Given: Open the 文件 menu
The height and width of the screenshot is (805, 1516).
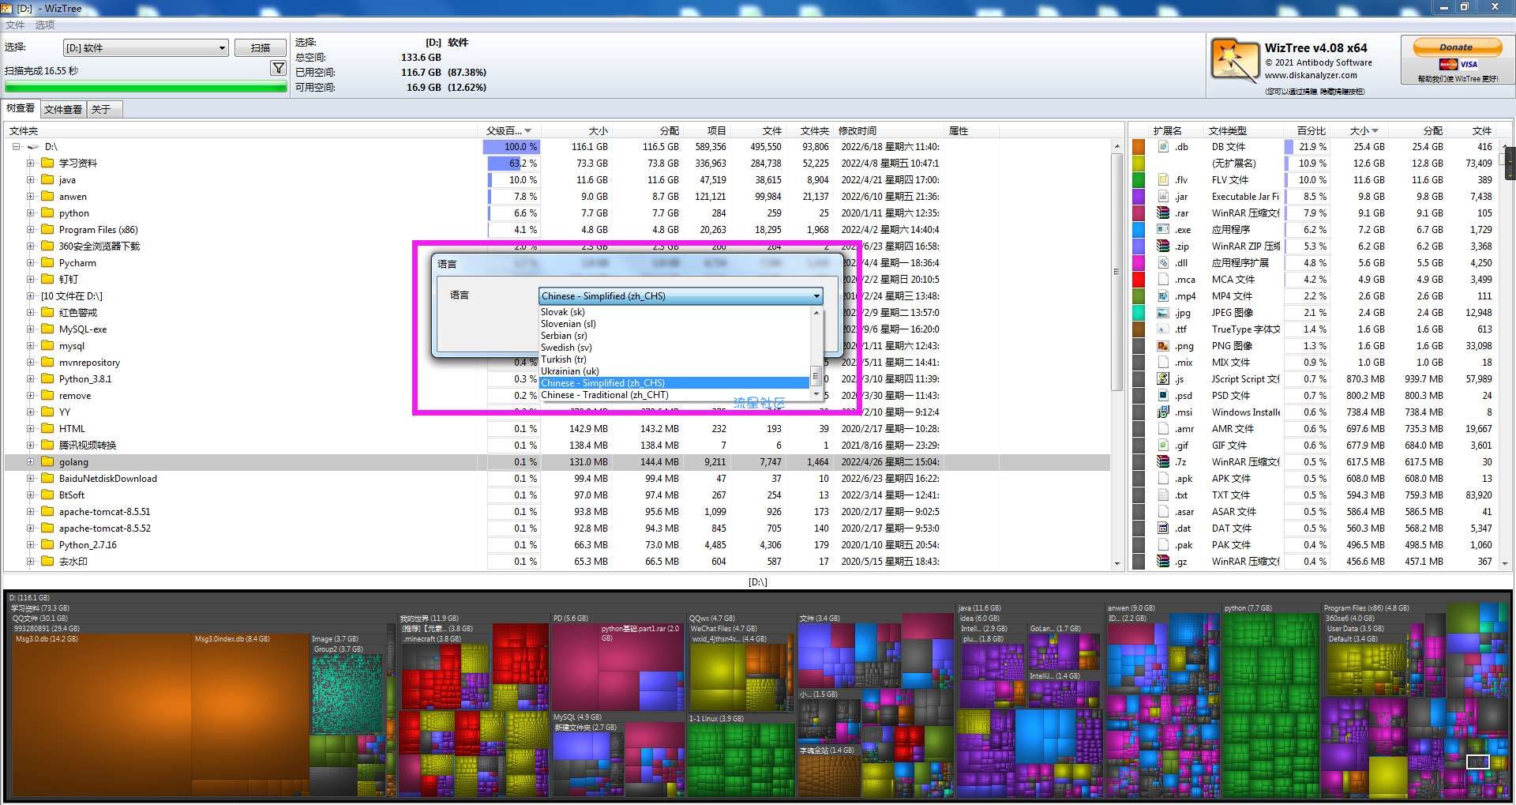Looking at the screenshot, I should pyautogui.click(x=15, y=25).
